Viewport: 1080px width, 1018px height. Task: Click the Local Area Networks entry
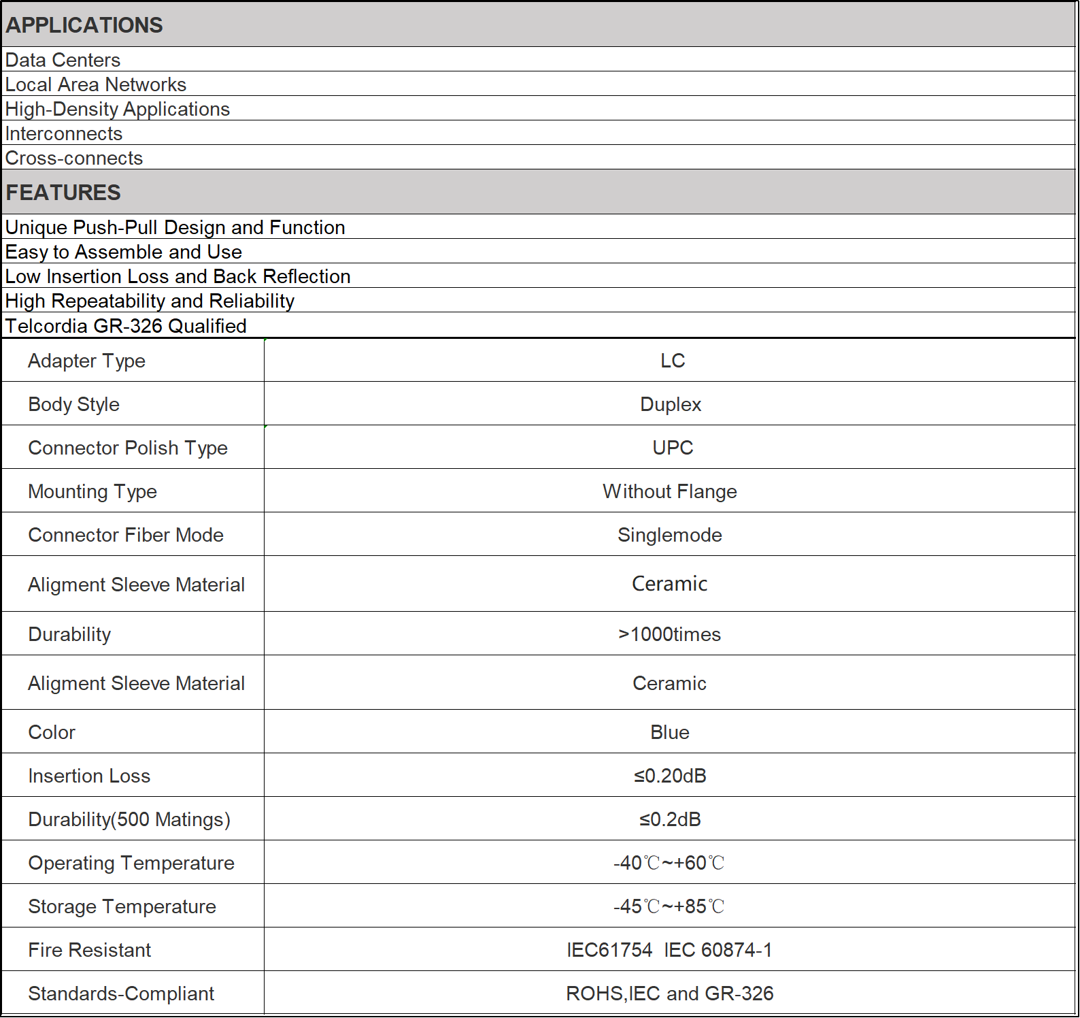coord(96,84)
